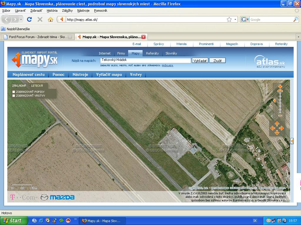The height and width of the screenshot is (225, 301).
Task: Open the Naplánovať cestu link
Action: (x=29, y=74)
